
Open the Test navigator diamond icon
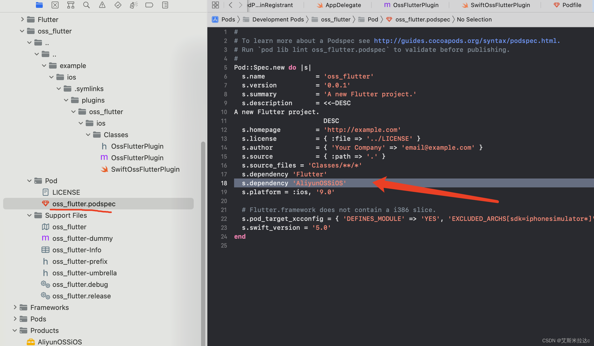click(x=118, y=5)
